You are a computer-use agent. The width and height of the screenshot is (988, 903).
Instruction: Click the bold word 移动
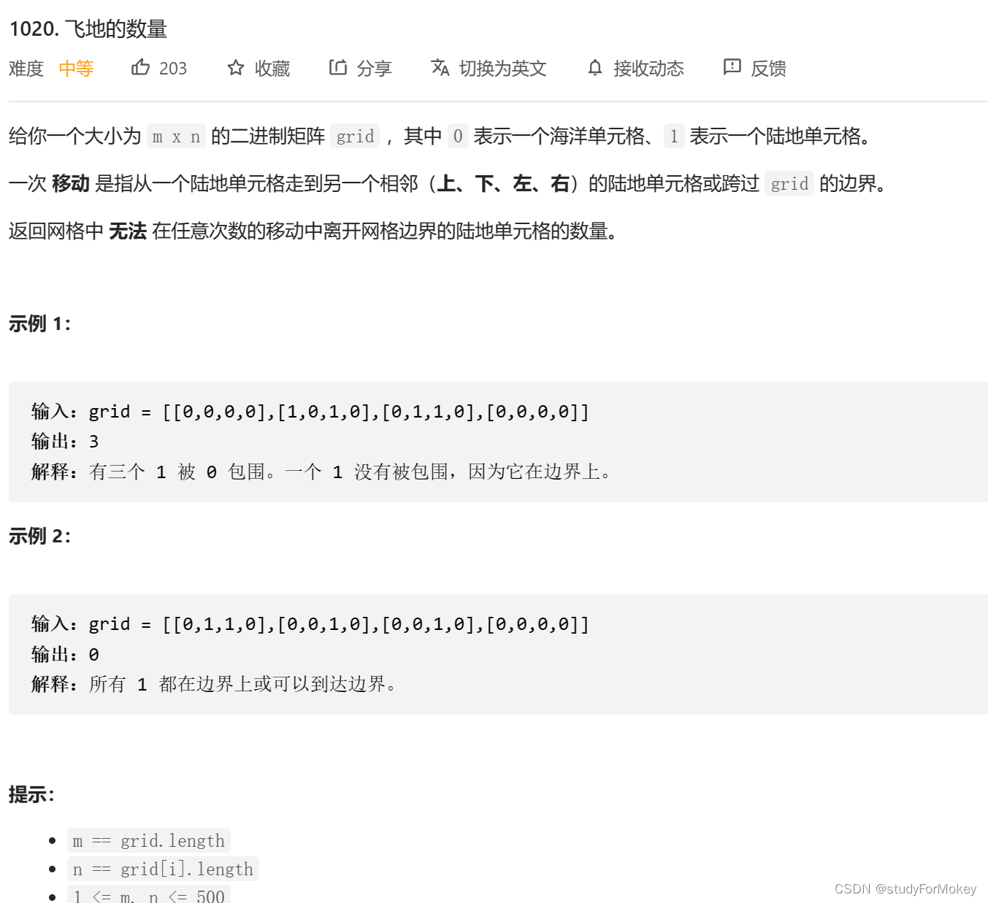pos(71,183)
